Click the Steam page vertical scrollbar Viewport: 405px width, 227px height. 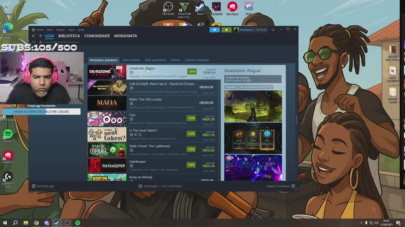[x=296, y=120]
